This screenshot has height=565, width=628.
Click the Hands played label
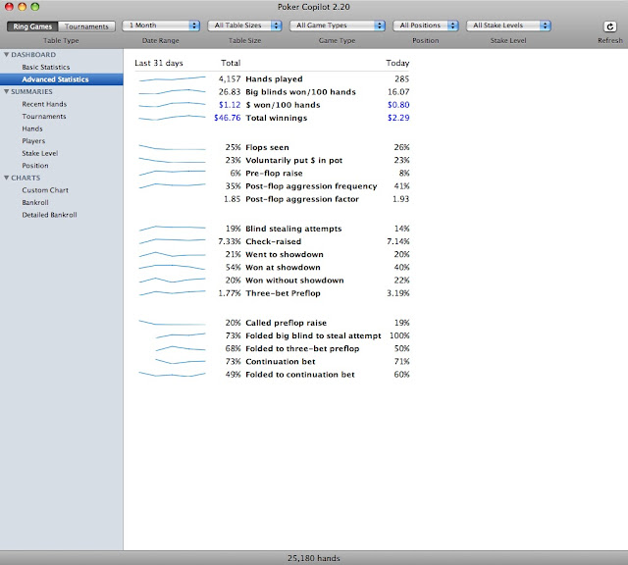[x=275, y=79]
